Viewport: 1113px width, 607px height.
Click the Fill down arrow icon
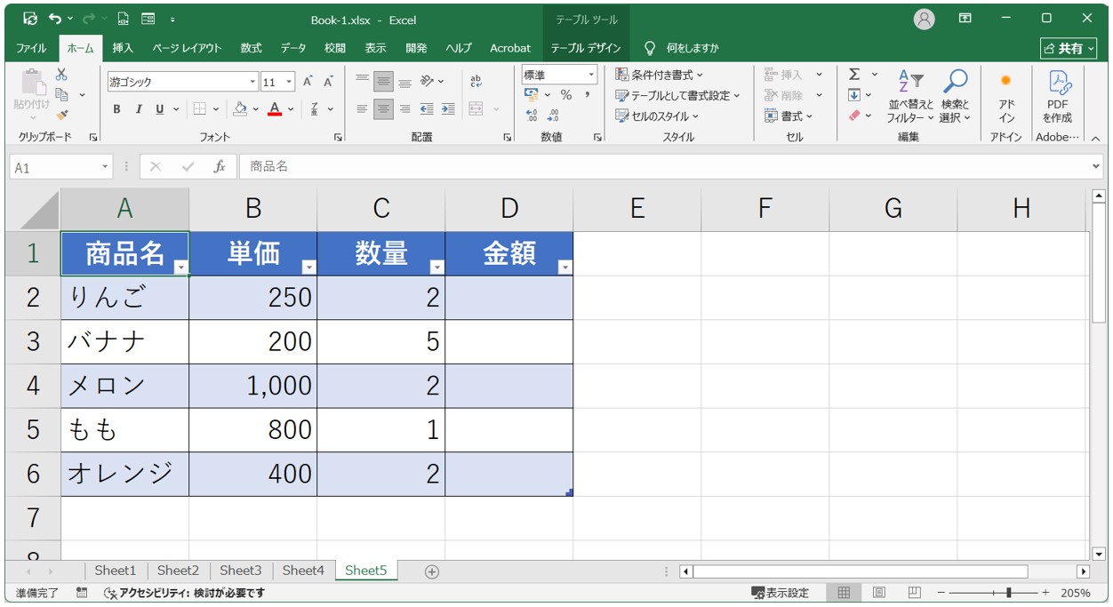(854, 95)
